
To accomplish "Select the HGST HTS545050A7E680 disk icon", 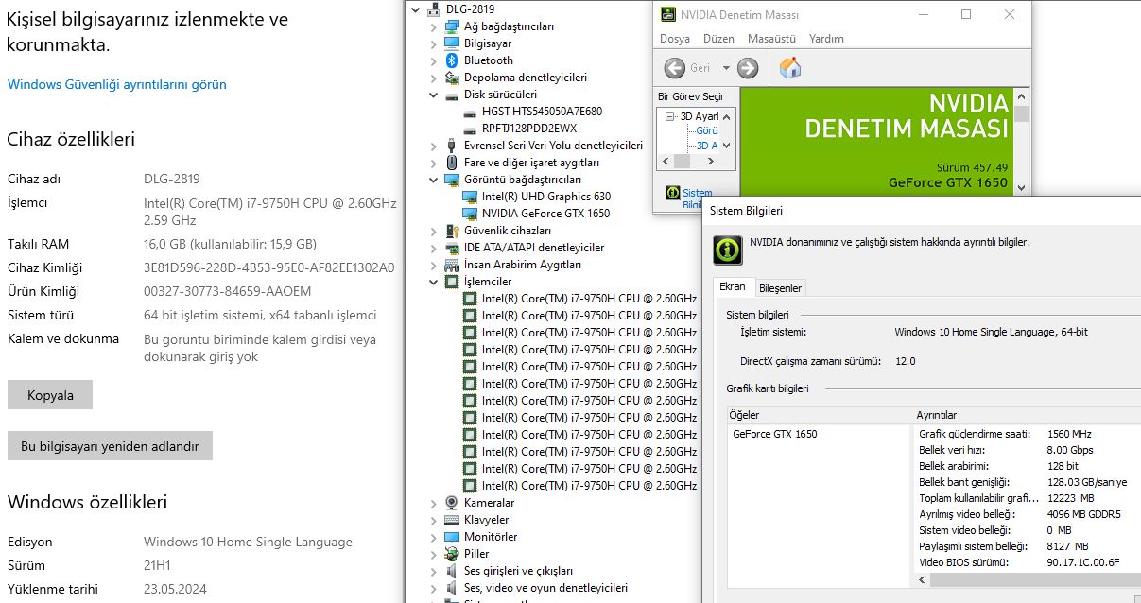I will 470,112.
